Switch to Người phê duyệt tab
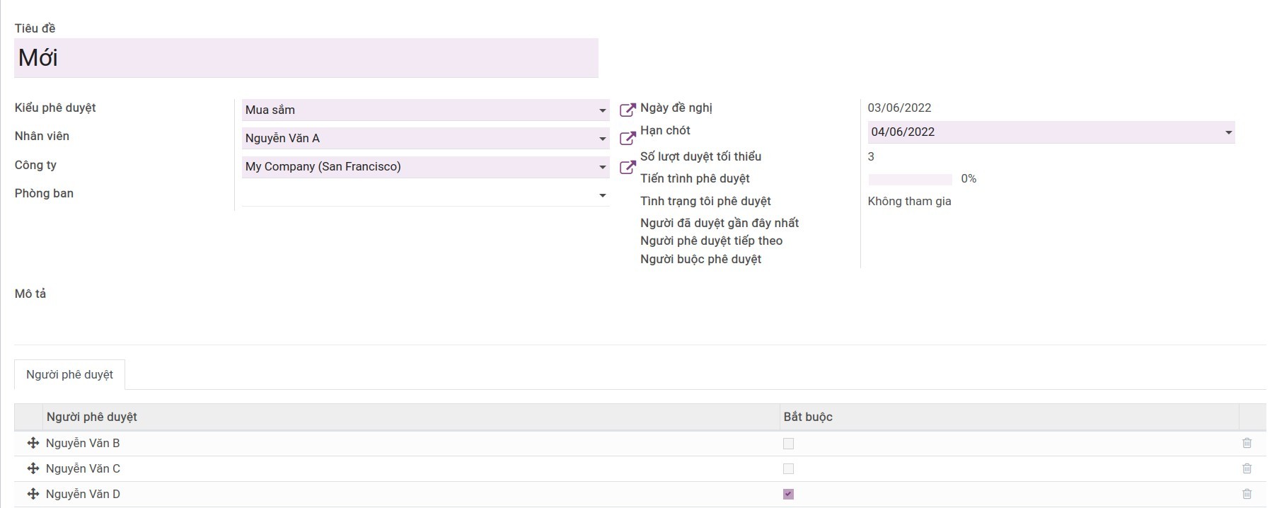This screenshot has height=508, width=1277. (x=69, y=374)
